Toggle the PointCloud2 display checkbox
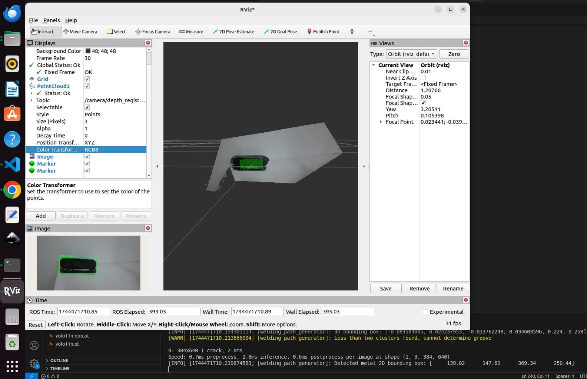The width and height of the screenshot is (587, 379). coord(87,86)
